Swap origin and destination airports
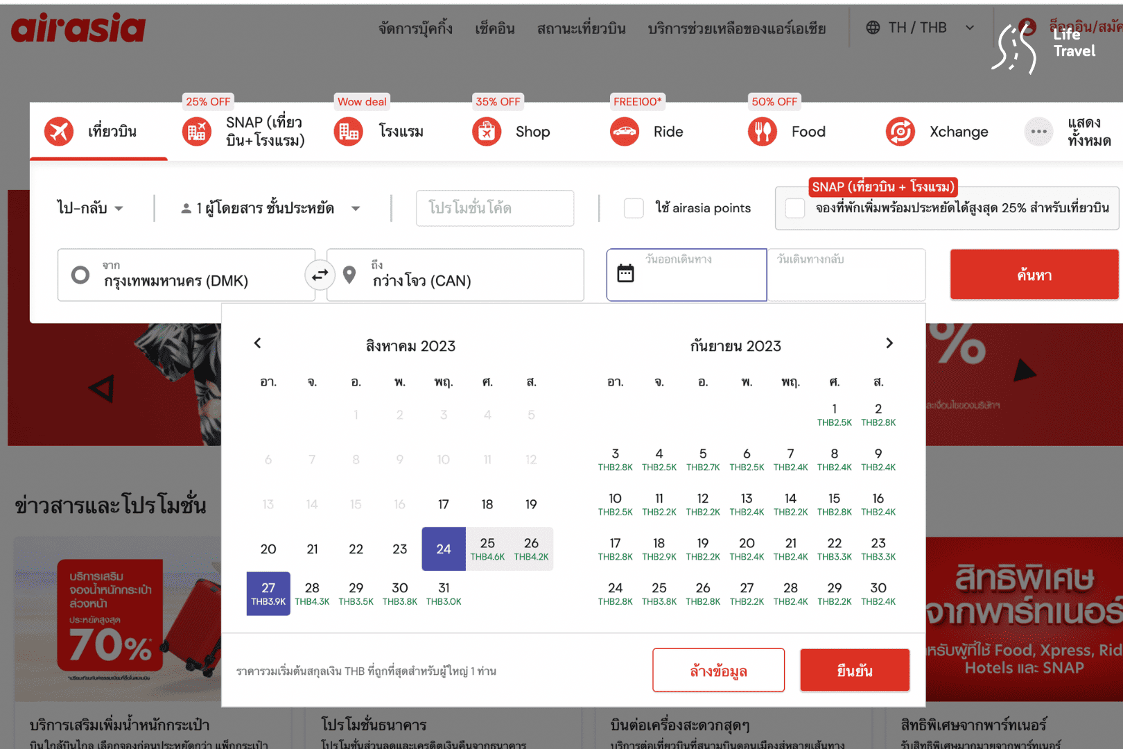Screen dimensions: 1123x749 click(320, 275)
